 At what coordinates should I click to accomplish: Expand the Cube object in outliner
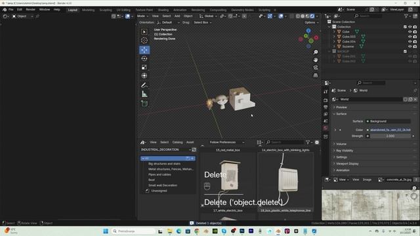pyautogui.click(x=334, y=31)
